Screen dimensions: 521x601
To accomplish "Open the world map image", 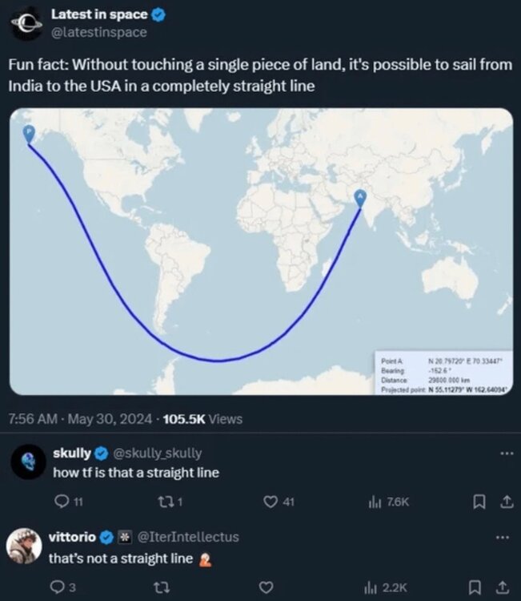I will 261,251.
